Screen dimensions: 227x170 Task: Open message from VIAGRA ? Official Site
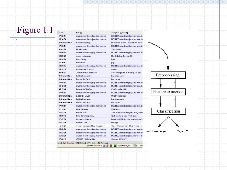(86, 139)
